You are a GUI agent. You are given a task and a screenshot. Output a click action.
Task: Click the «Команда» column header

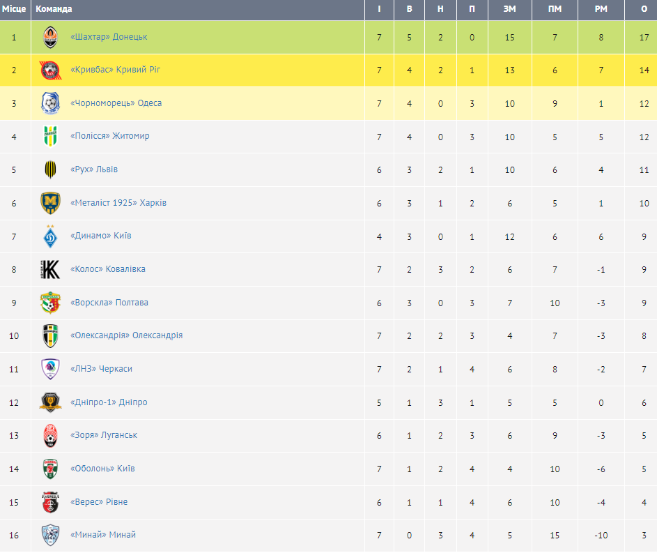(54, 10)
